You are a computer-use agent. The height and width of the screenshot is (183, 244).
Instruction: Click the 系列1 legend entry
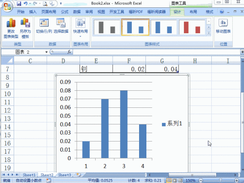[172, 123]
